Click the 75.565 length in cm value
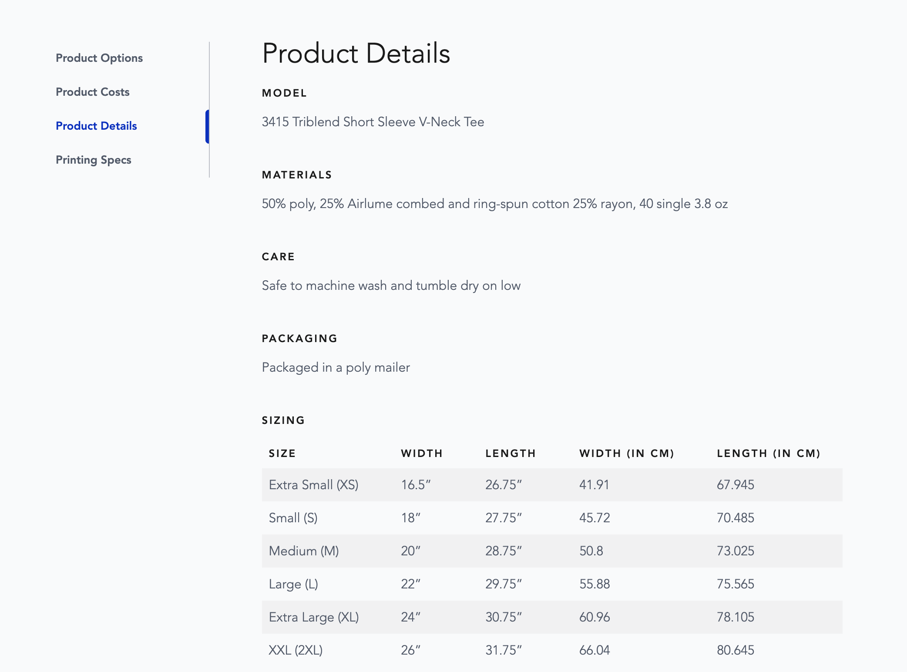The height and width of the screenshot is (672, 907). (736, 584)
